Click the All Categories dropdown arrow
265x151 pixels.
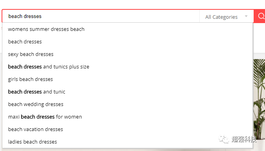coord(246,16)
